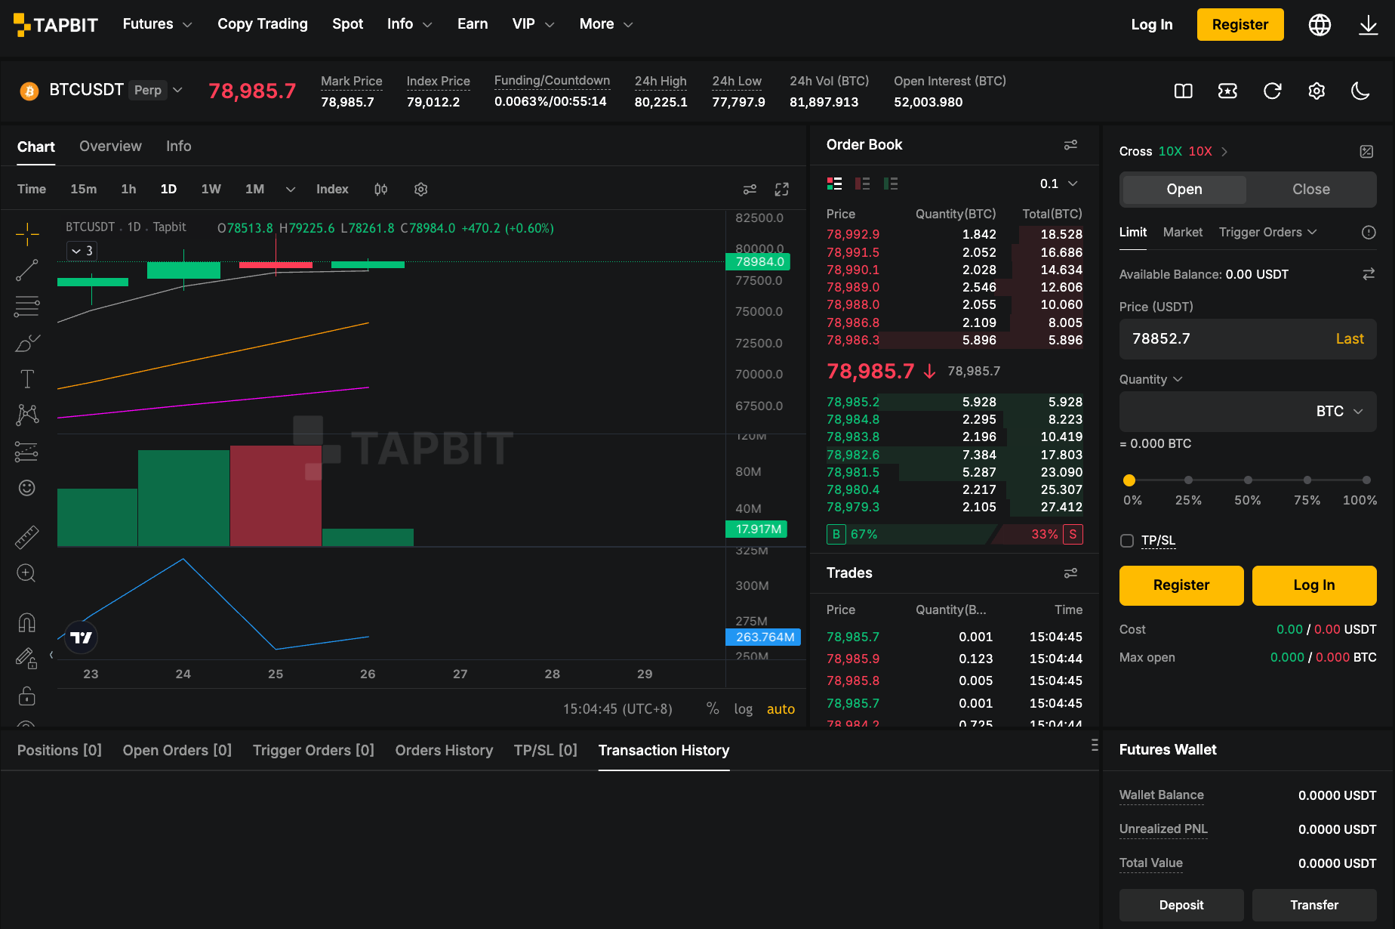Open the BTC quantity unit dropdown
This screenshot has width=1395, height=929.
(x=1340, y=412)
